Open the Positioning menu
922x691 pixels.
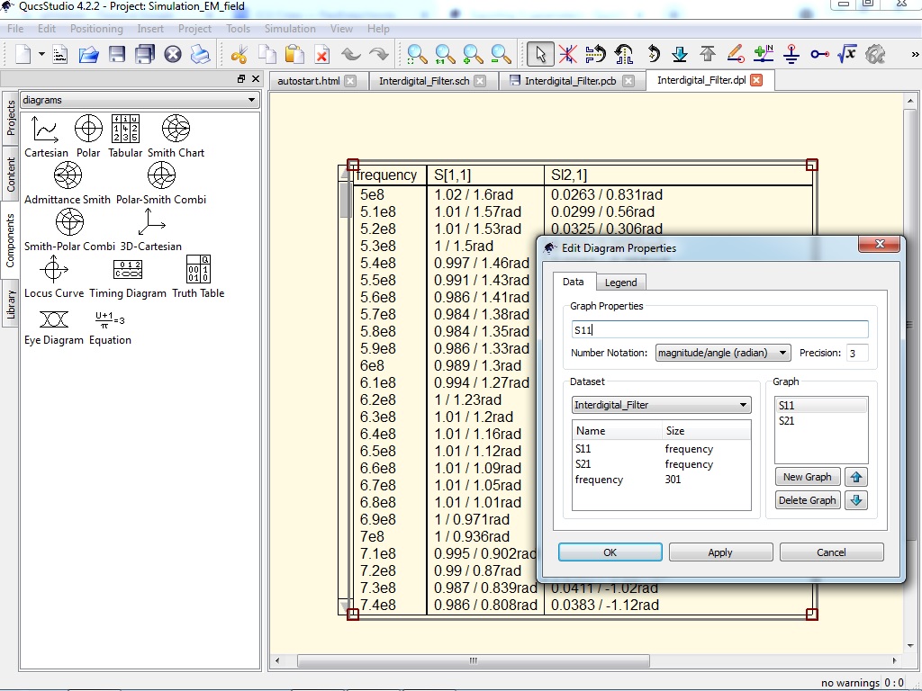pyautogui.click(x=96, y=28)
